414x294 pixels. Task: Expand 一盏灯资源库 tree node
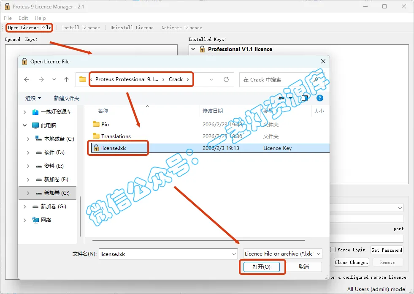(x=24, y=112)
